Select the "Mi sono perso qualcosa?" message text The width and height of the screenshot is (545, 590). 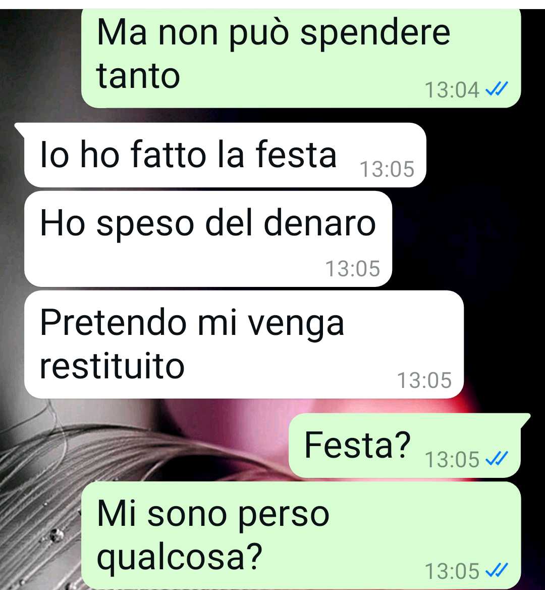pyautogui.click(x=213, y=535)
